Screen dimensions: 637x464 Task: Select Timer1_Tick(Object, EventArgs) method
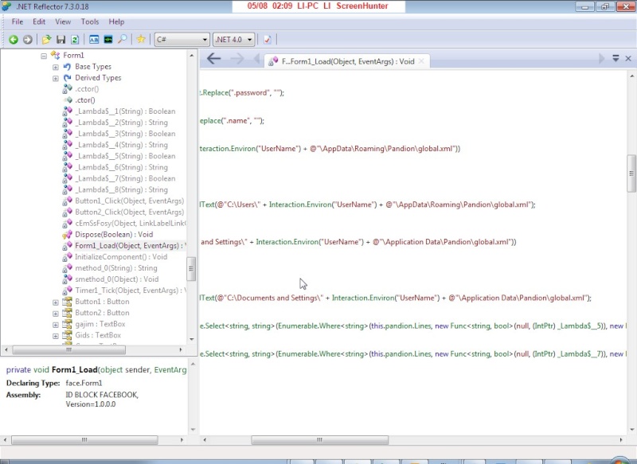pyautogui.click(x=131, y=290)
